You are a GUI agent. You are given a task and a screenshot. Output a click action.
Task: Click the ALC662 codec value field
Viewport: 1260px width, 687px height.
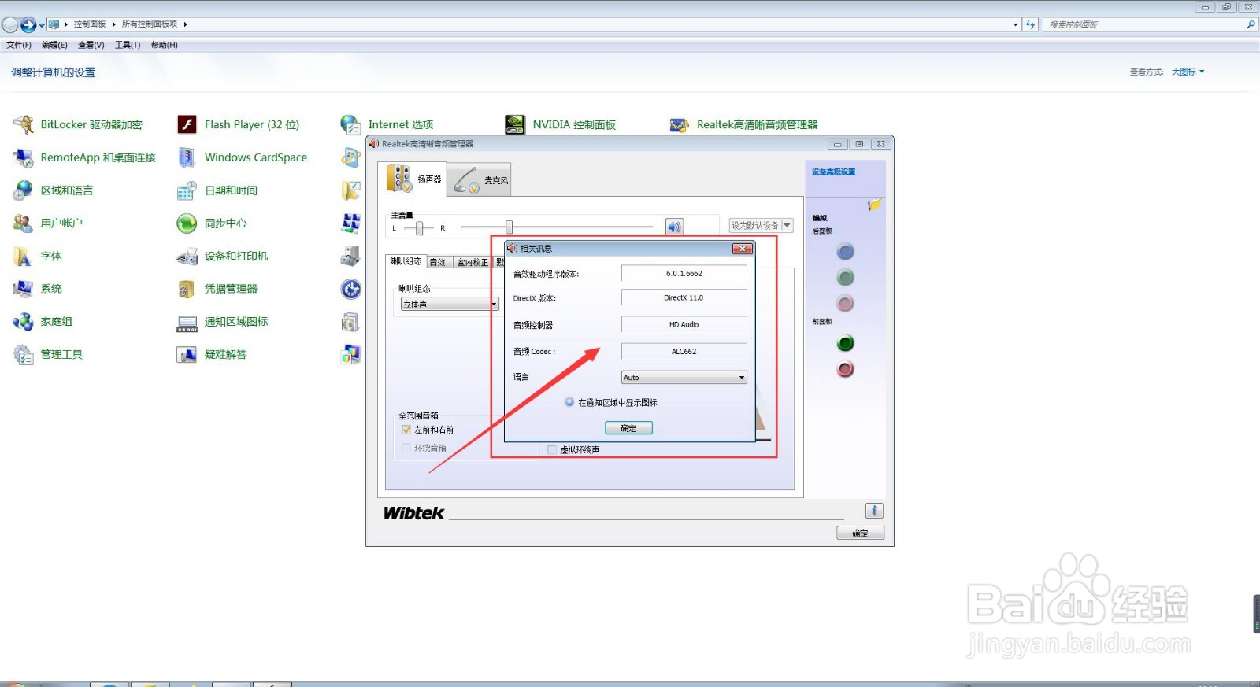684,352
